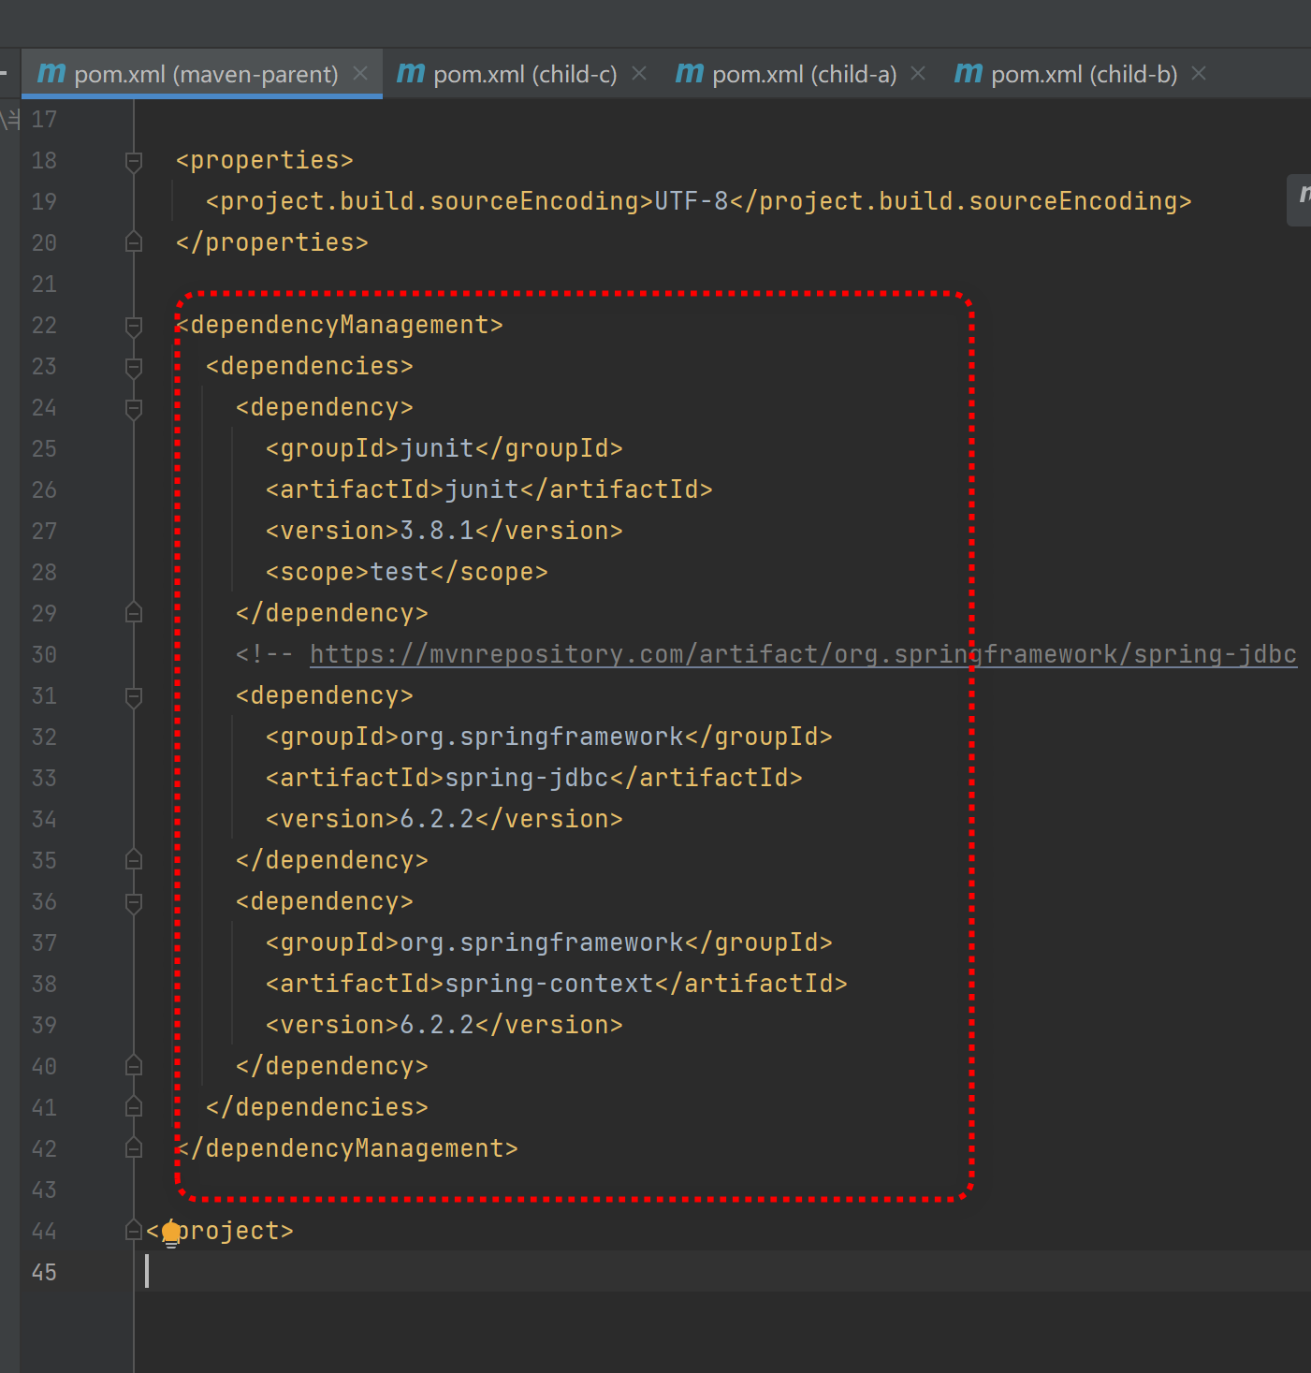Click fold end marker at line 29

click(x=134, y=613)
